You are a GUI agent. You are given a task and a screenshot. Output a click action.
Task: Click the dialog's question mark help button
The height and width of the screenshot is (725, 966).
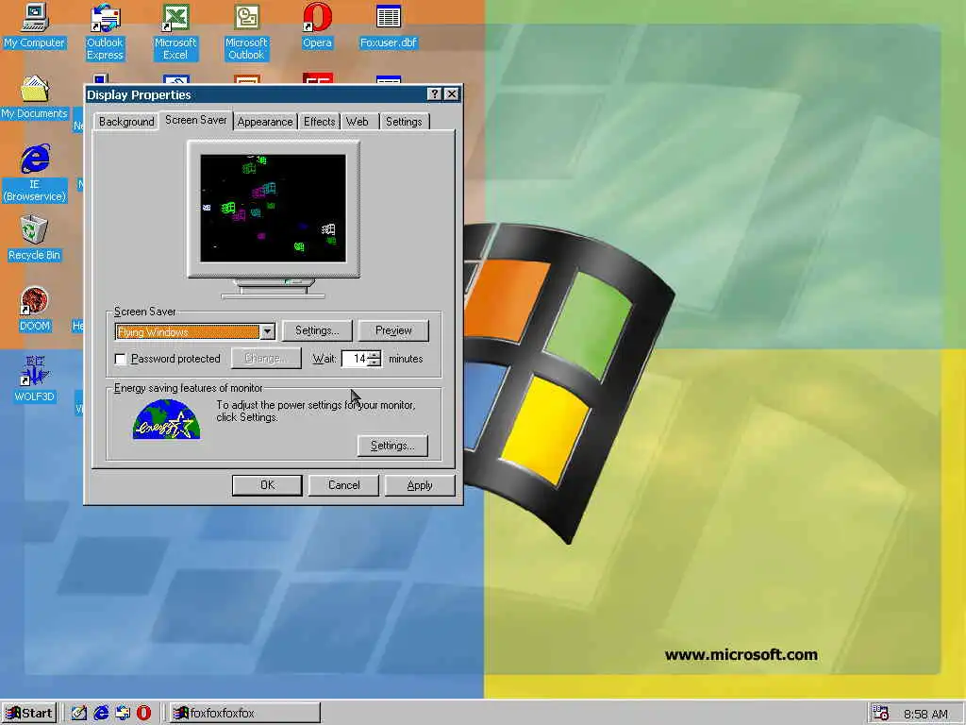click(434, 93)
